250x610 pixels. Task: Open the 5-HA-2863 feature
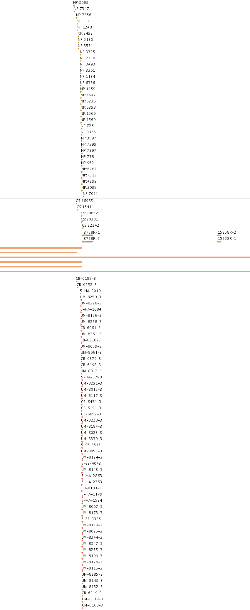click(x=92, y=476)
